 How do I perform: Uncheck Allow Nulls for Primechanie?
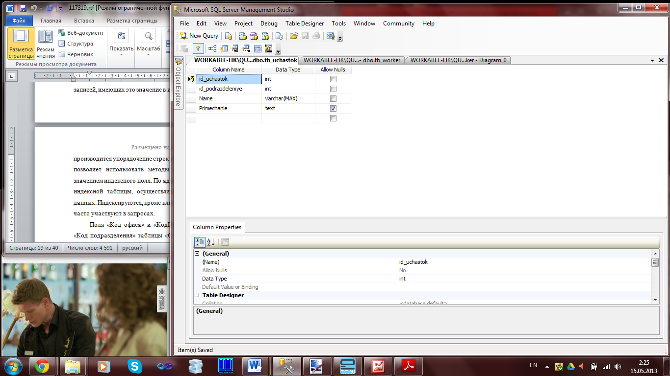(333, 108)
